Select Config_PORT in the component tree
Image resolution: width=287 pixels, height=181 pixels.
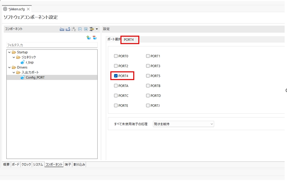35,78
